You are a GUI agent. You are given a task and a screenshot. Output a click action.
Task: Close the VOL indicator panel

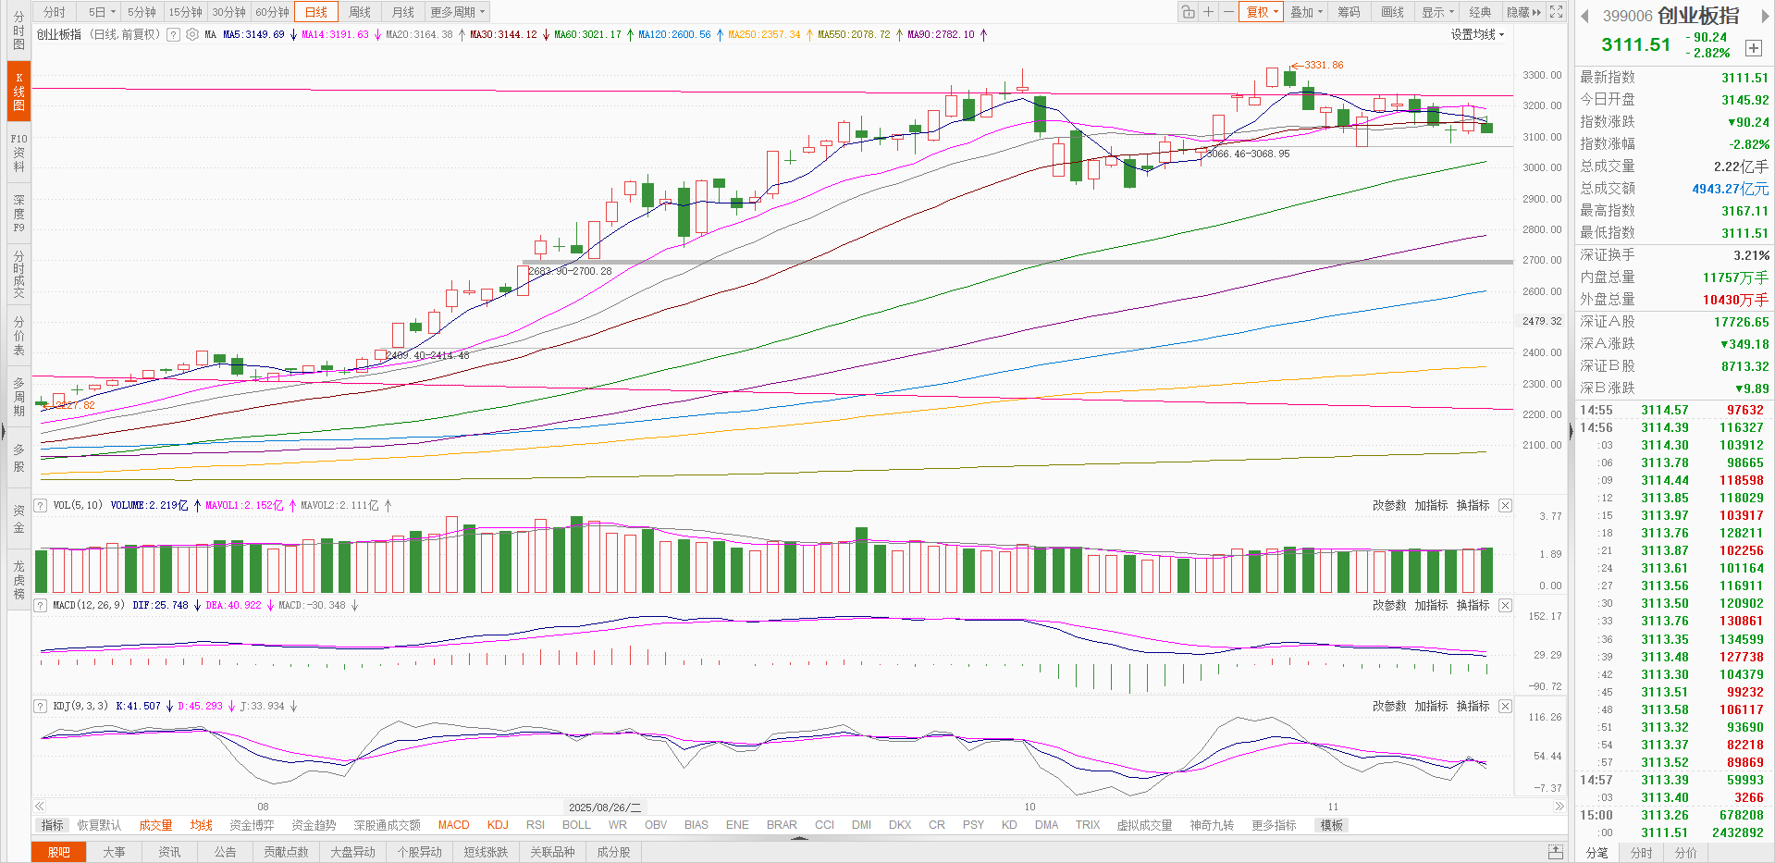1505,505
